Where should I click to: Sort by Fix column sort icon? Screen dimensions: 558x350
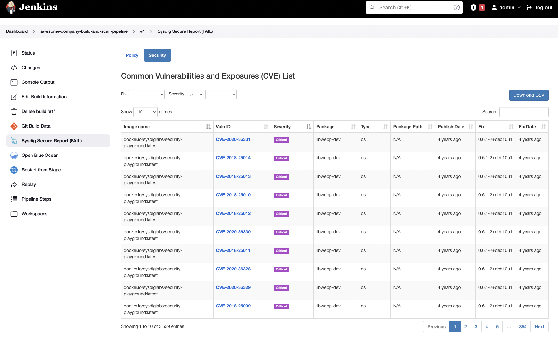point(511,127)
